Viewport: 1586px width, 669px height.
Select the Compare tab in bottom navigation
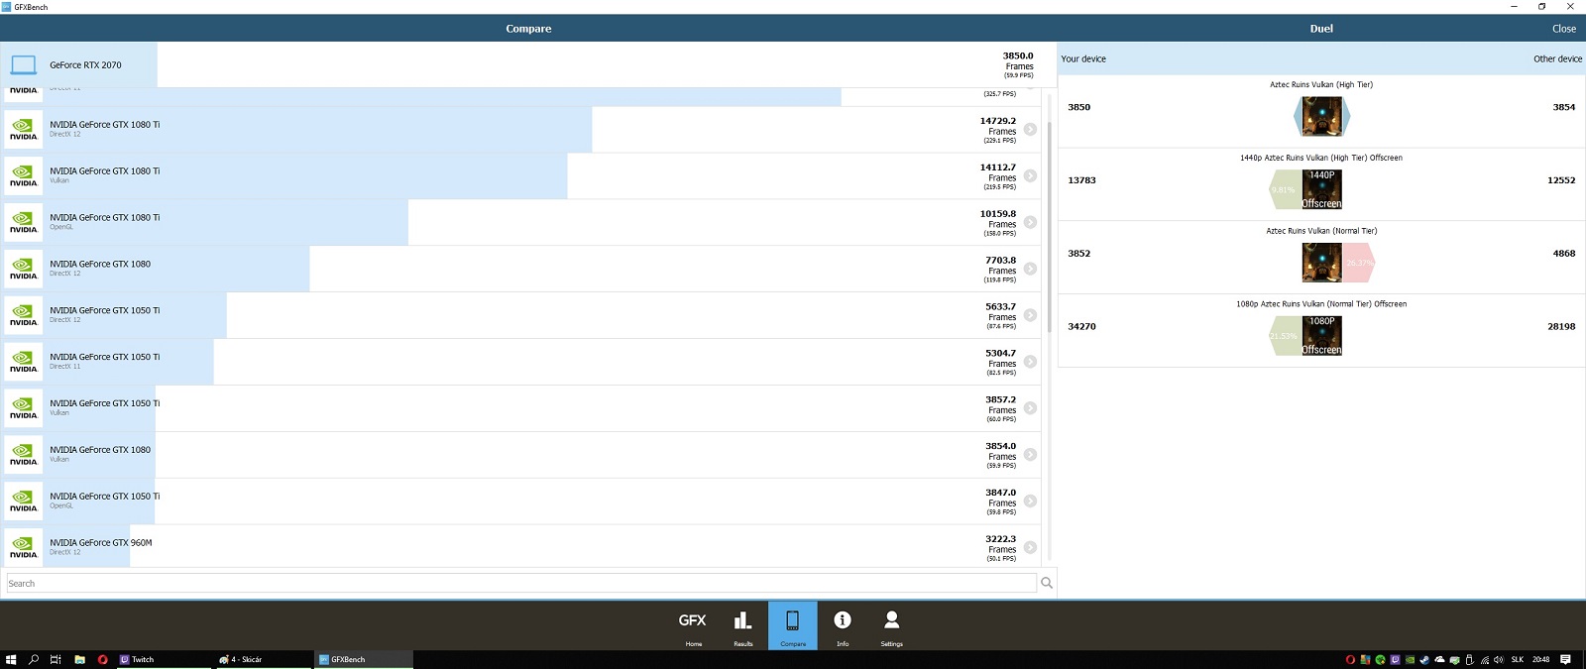point(792,625)
